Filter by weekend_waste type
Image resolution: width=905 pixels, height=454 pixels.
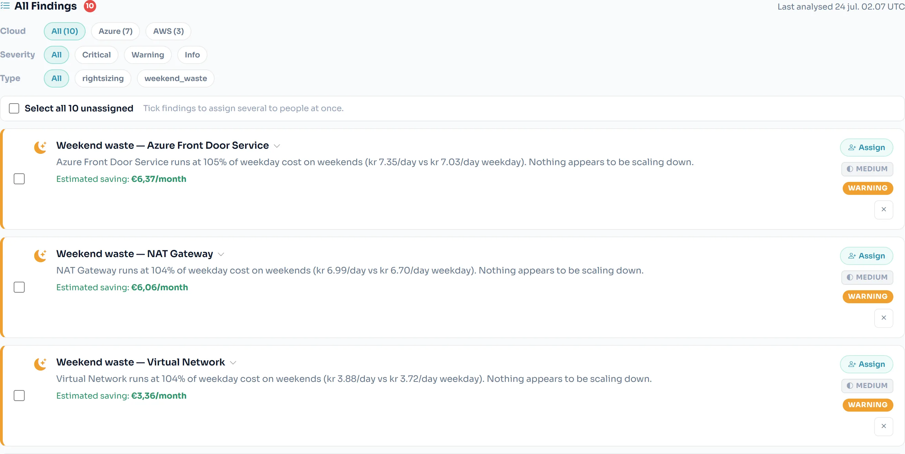[x=176, y=79]
